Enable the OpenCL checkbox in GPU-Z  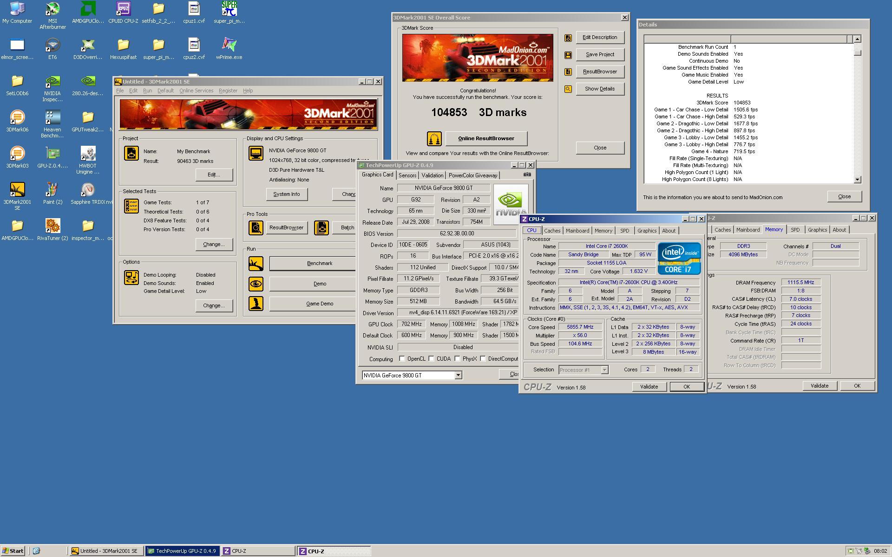coord(402,359)
